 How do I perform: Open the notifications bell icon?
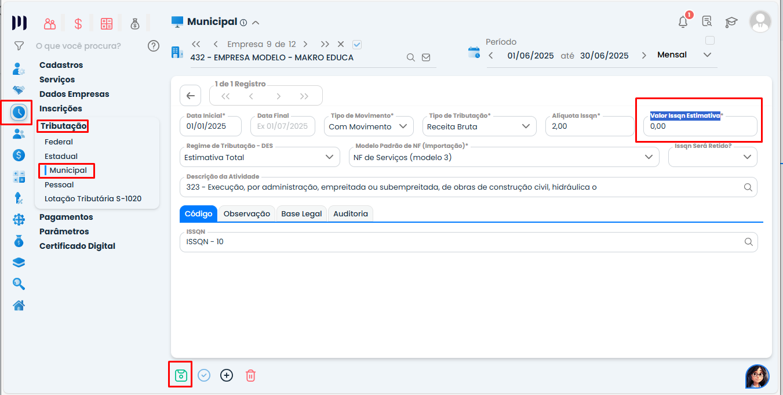(683, 22)
